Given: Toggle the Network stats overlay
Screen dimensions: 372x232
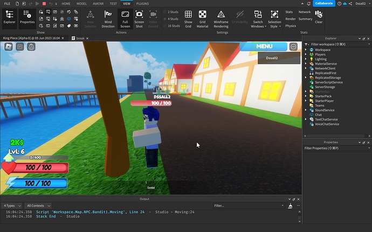Looking at the screenshot, I should [x=305, y=12].
